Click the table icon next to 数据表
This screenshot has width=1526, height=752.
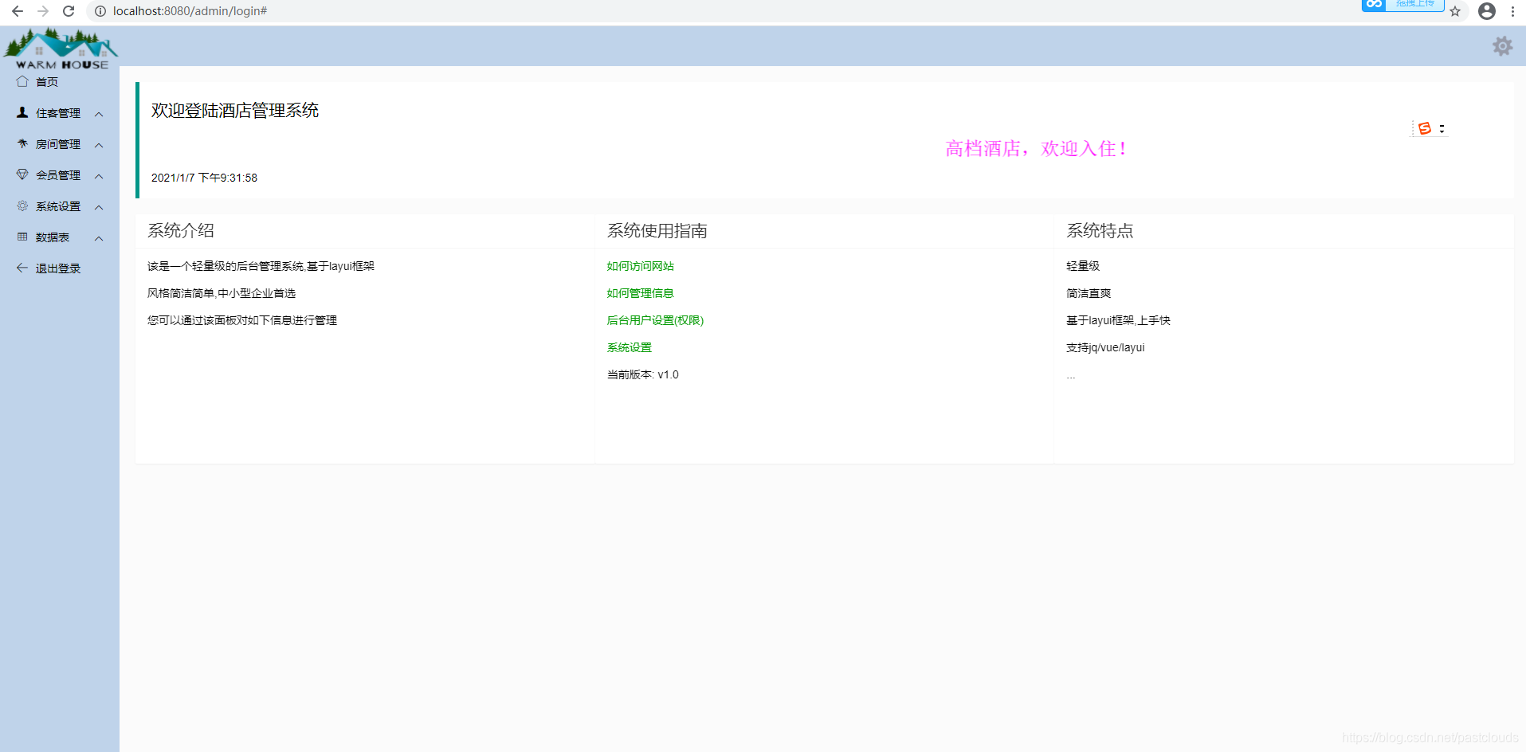point(22,237)
